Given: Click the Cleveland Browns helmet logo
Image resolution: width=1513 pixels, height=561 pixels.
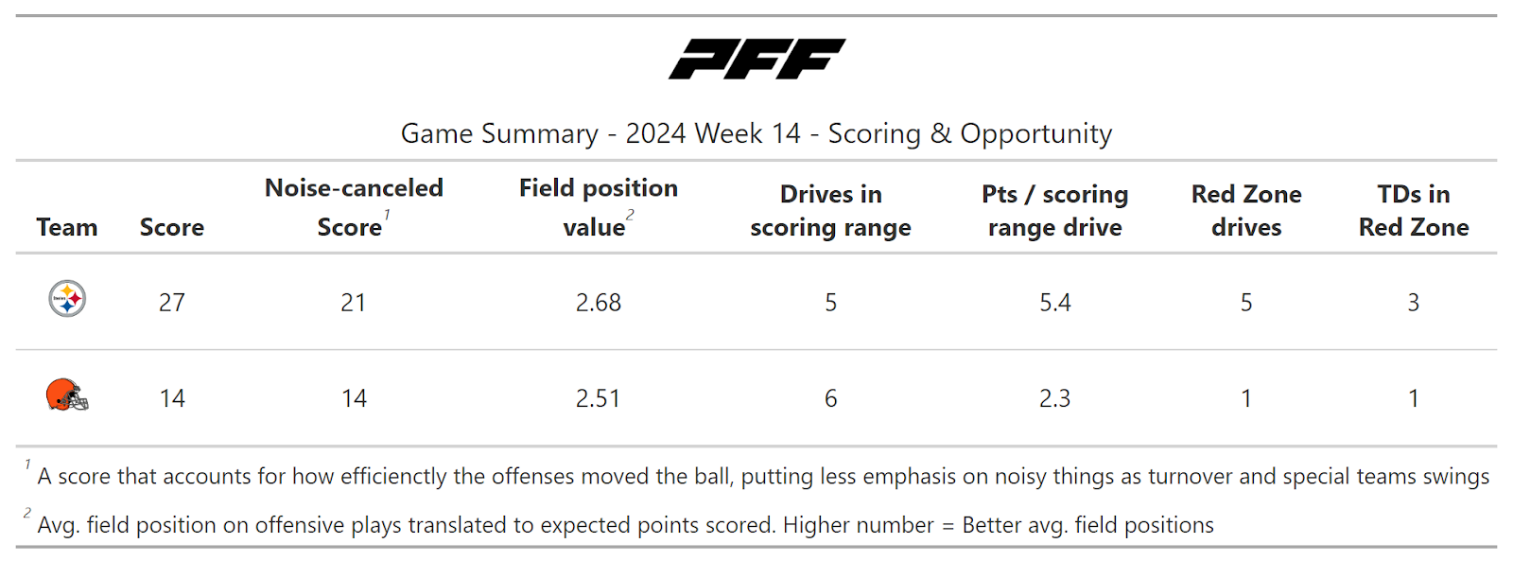Looking at the screenshot, I should point(67,395).
